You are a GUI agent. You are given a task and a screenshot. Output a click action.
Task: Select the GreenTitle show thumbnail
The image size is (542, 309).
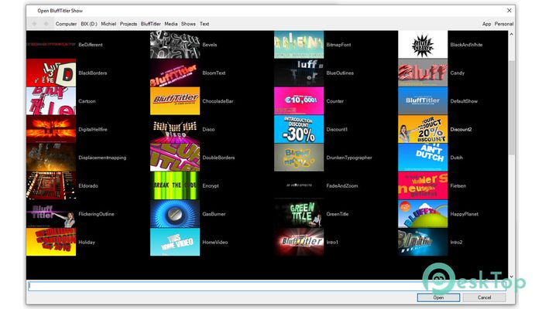299,214
